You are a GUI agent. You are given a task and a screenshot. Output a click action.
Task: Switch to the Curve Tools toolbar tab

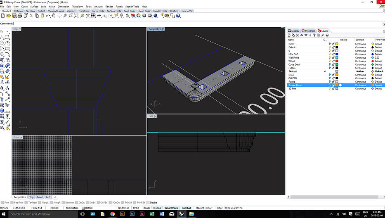pyautogui.click(x=98, y=11)
